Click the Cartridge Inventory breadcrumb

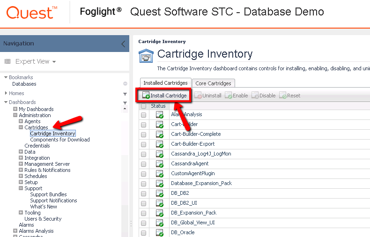click(x=162, y=42)
